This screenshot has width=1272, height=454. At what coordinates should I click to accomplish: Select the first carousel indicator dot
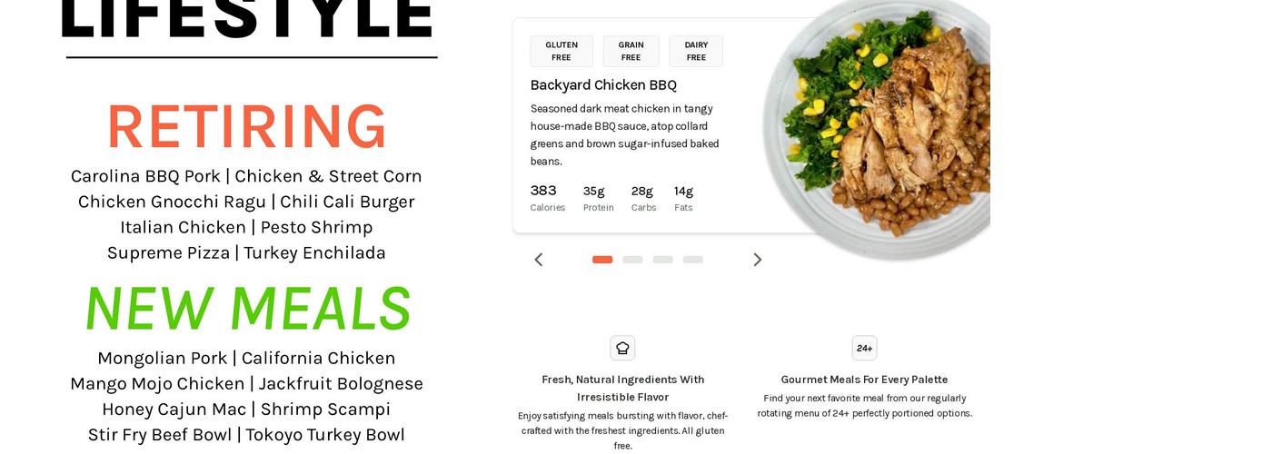click(x=602, y=260)
